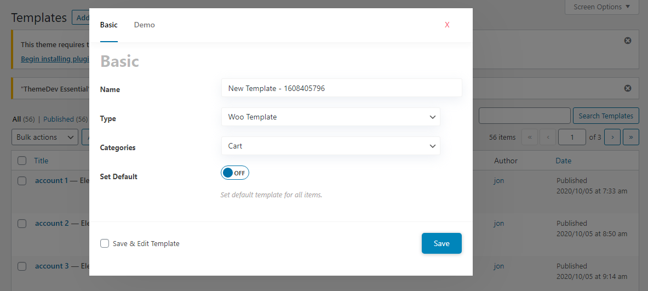This screenshot has width=648, height=291.
Task: Jump to last page of templates
Action: click(x=630, y=137)
